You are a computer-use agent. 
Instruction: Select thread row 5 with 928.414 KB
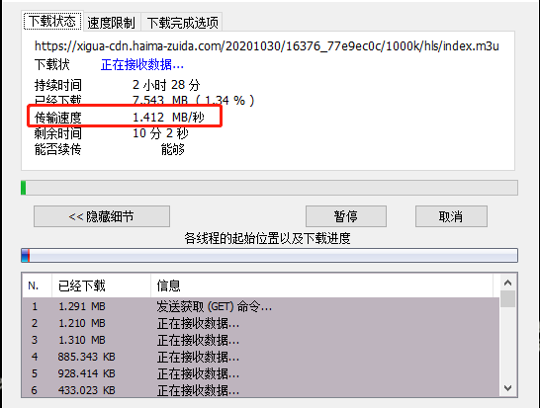(261, 373)
